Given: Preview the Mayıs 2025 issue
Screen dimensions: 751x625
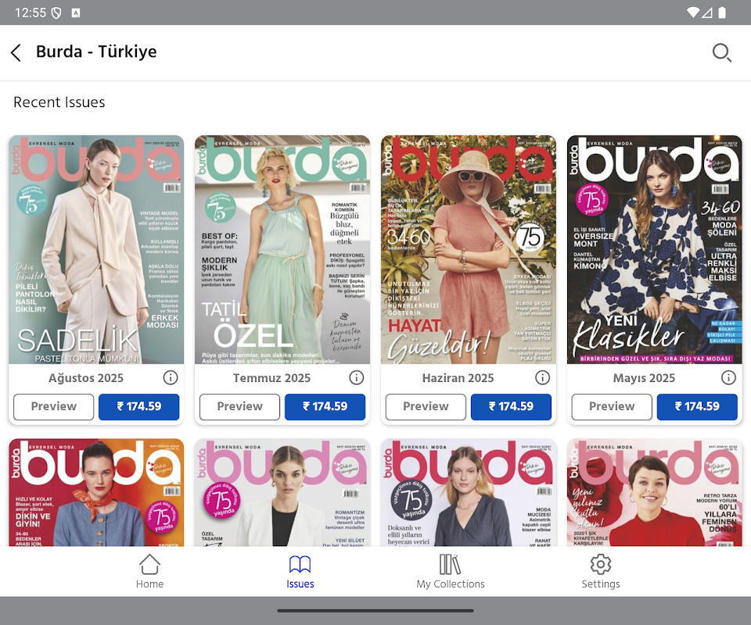Looking at the screenshot, I should pos(612,407).
